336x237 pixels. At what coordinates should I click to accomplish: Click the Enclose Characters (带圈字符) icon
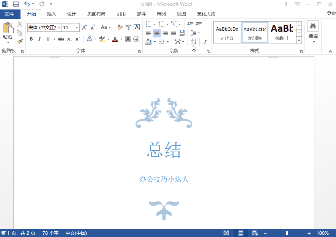(137, 39)
